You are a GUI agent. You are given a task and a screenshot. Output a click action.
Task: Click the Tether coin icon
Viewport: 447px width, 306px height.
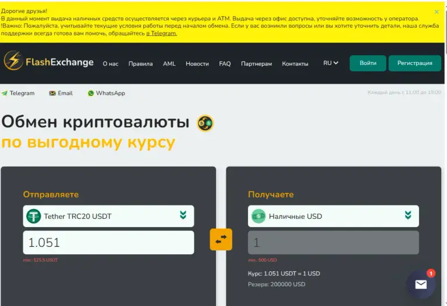[x=34, y=216]
